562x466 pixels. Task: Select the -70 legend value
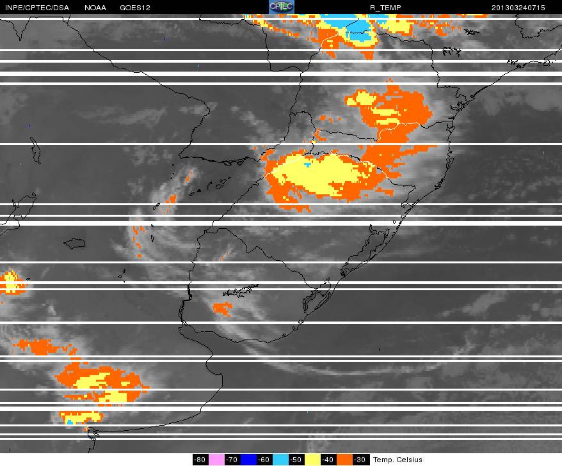232,460
